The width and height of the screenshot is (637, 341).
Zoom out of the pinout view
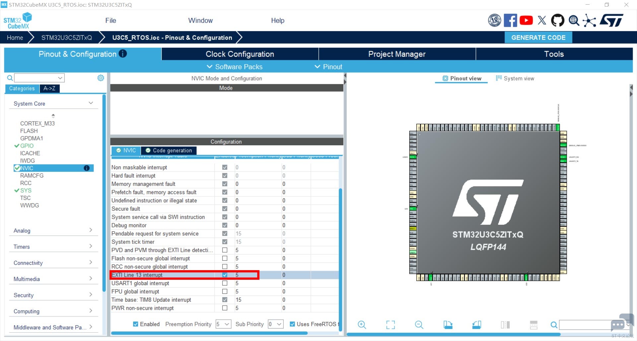tap(419, 325)
